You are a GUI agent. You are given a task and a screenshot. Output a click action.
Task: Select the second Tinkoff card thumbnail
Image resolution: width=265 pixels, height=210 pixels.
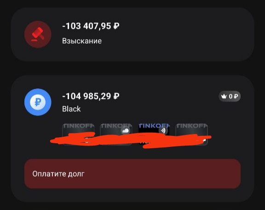(116, 134)
